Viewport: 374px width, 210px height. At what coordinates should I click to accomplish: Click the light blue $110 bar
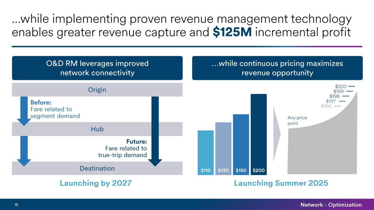click(x=205, y=150)
